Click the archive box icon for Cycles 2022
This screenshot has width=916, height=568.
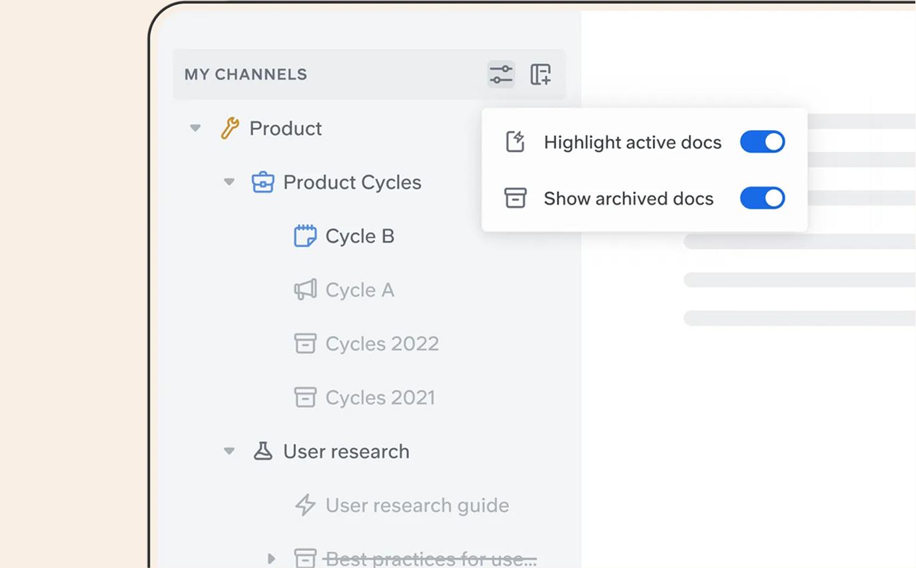point(305,343)
